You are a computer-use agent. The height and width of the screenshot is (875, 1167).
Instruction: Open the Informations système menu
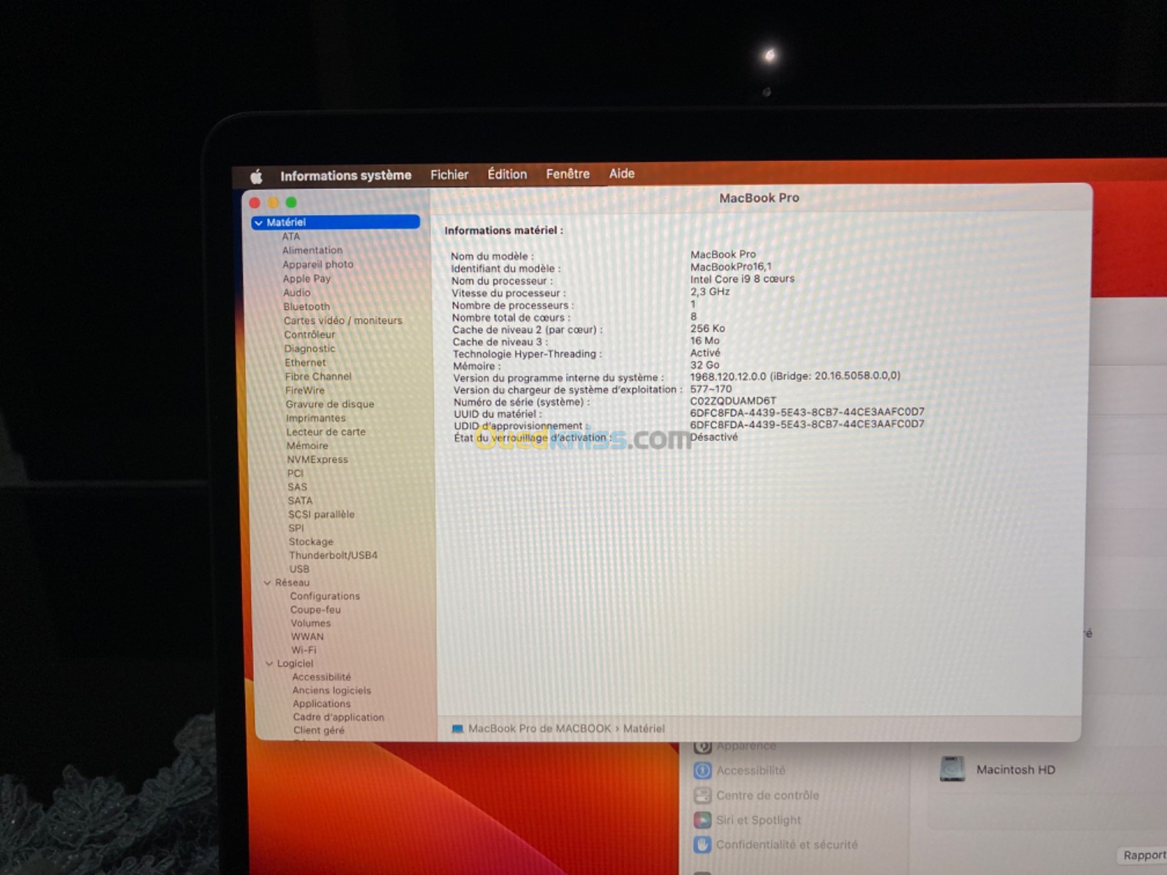[x=346, y=176]
